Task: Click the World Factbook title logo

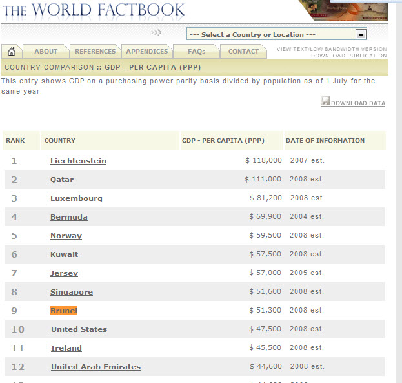Action: [94, 10]
